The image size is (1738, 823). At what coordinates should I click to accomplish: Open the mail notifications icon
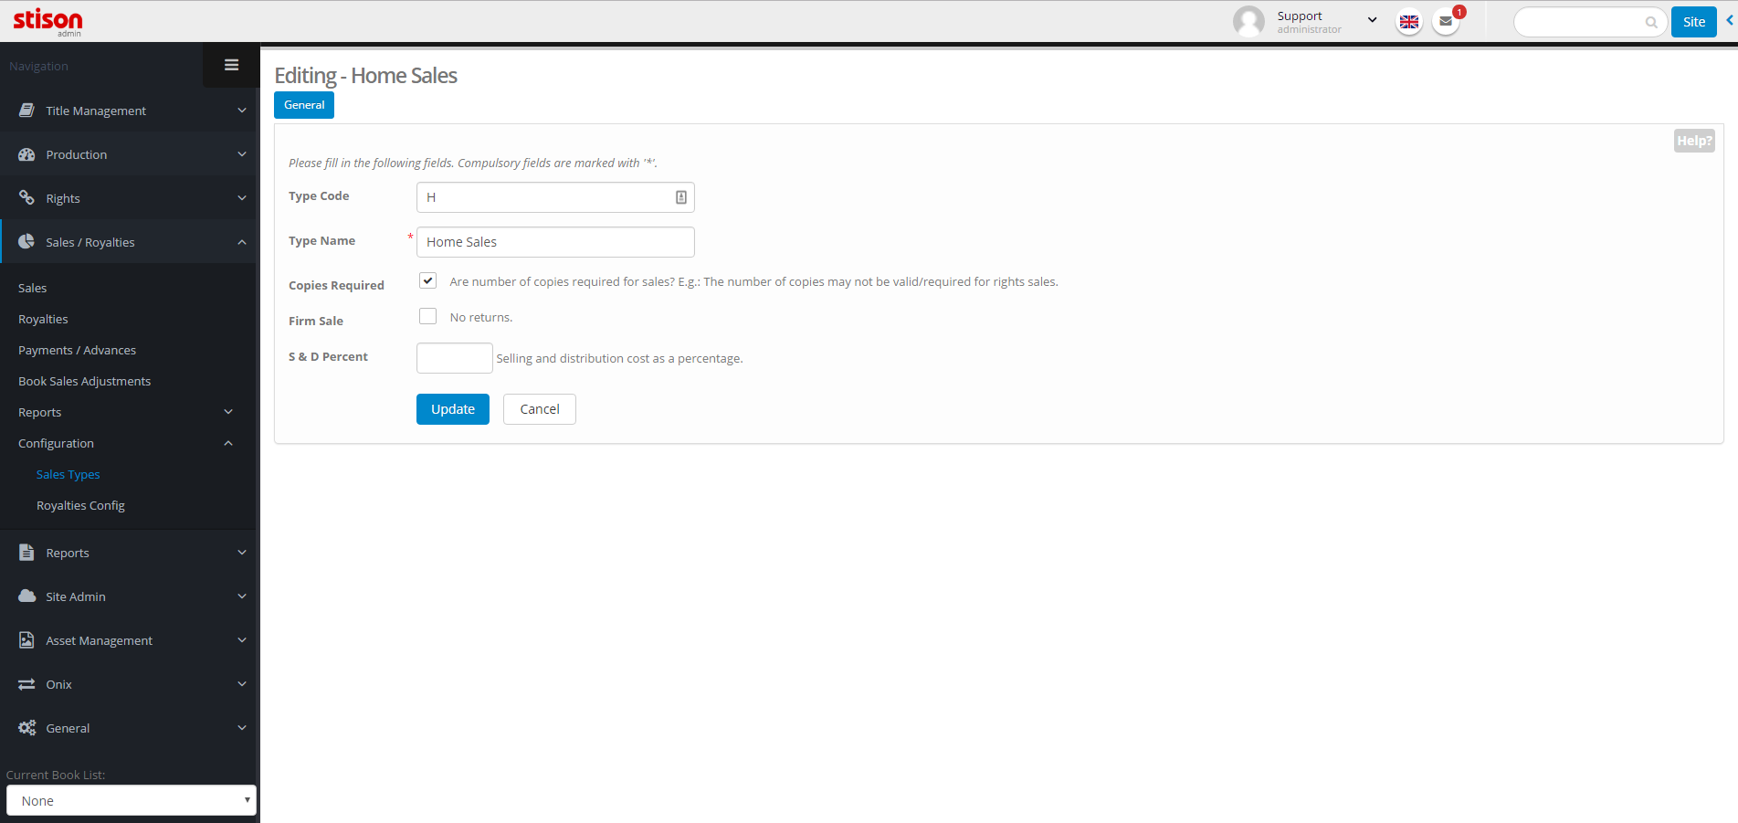[1445, 21]
